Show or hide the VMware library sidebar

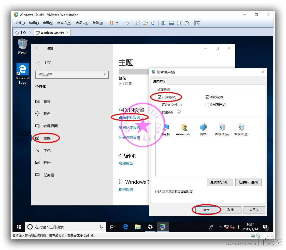(164, 23)
